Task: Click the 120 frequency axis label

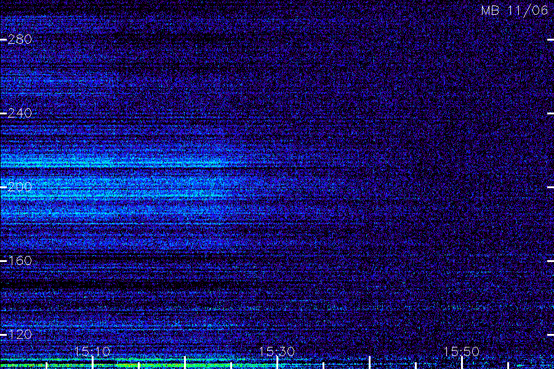Action: coord(20,335)
